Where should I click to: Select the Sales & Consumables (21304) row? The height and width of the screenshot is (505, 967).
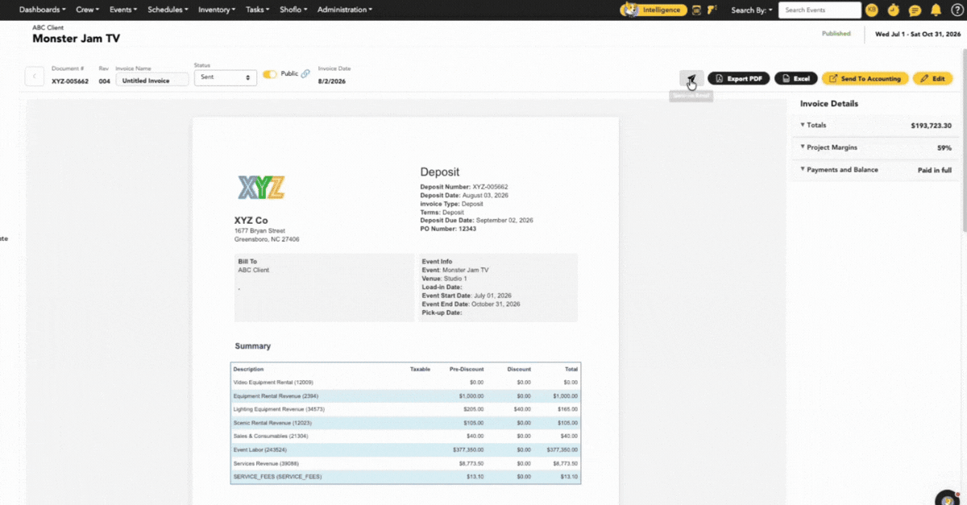click(405, 436)
